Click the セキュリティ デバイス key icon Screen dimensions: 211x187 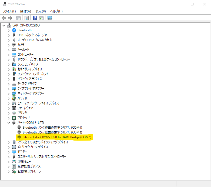coord(14,69)
